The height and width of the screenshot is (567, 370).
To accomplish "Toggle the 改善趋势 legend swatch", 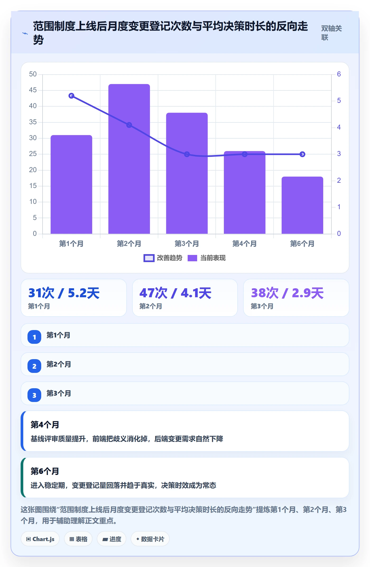I will (149, 258).
